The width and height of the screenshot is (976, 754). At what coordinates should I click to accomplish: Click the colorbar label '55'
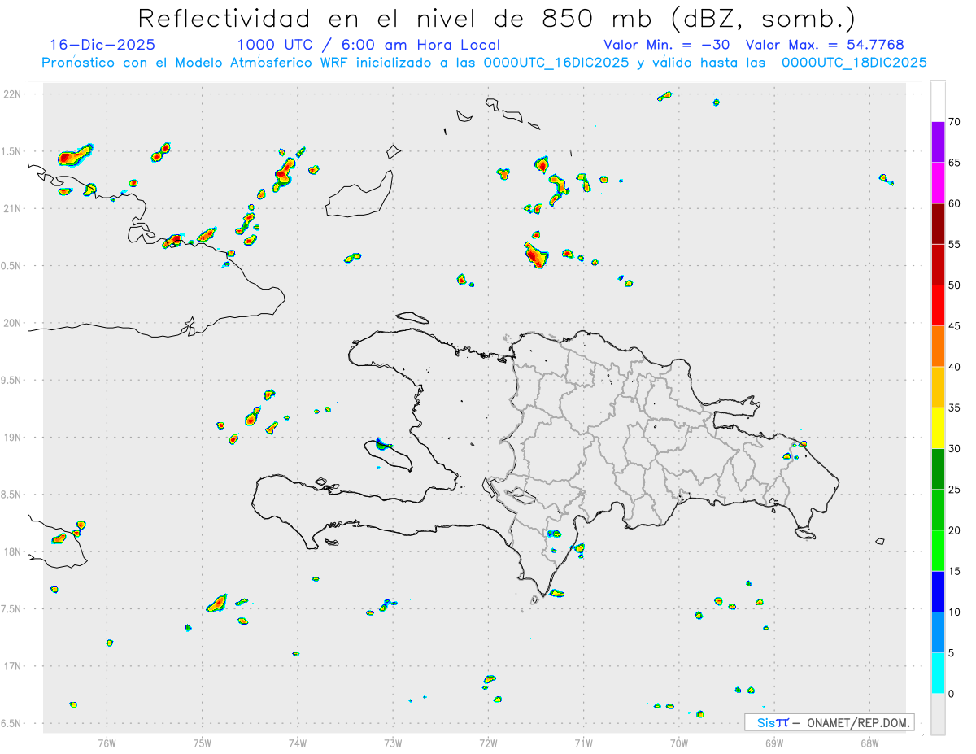click(x=954, y=244)
